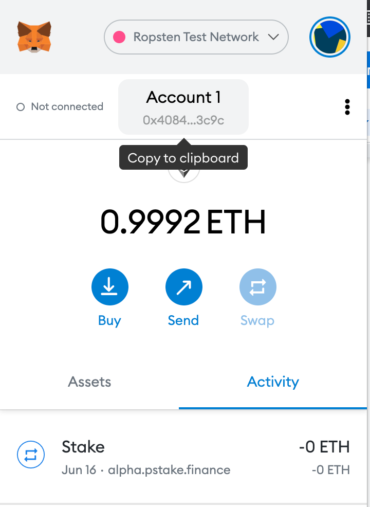Click the Stake transaction swap icon
The width and height of the screenshot is (370, 507).
(x=31, y=455)
